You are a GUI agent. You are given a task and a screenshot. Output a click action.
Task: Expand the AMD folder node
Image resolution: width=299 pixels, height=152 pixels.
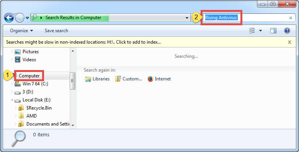(x=16, y=116)
